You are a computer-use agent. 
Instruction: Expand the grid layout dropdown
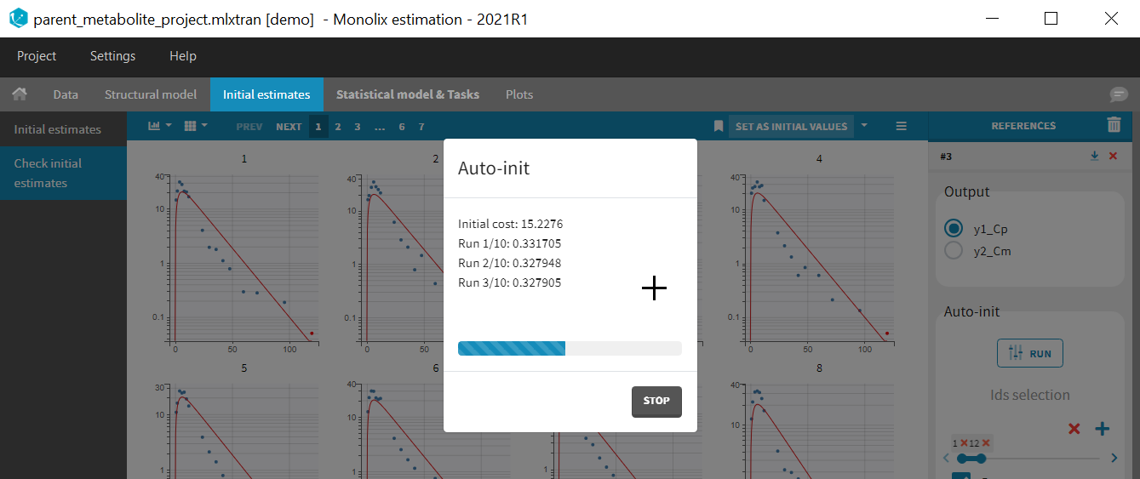(195, 126)
